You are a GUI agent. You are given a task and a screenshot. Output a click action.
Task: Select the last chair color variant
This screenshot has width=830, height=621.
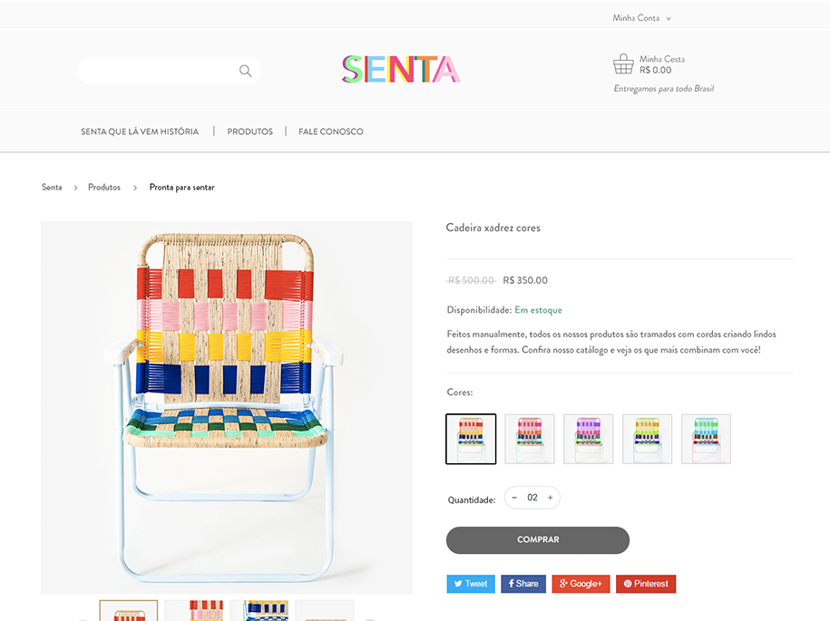tap(706, 439)
